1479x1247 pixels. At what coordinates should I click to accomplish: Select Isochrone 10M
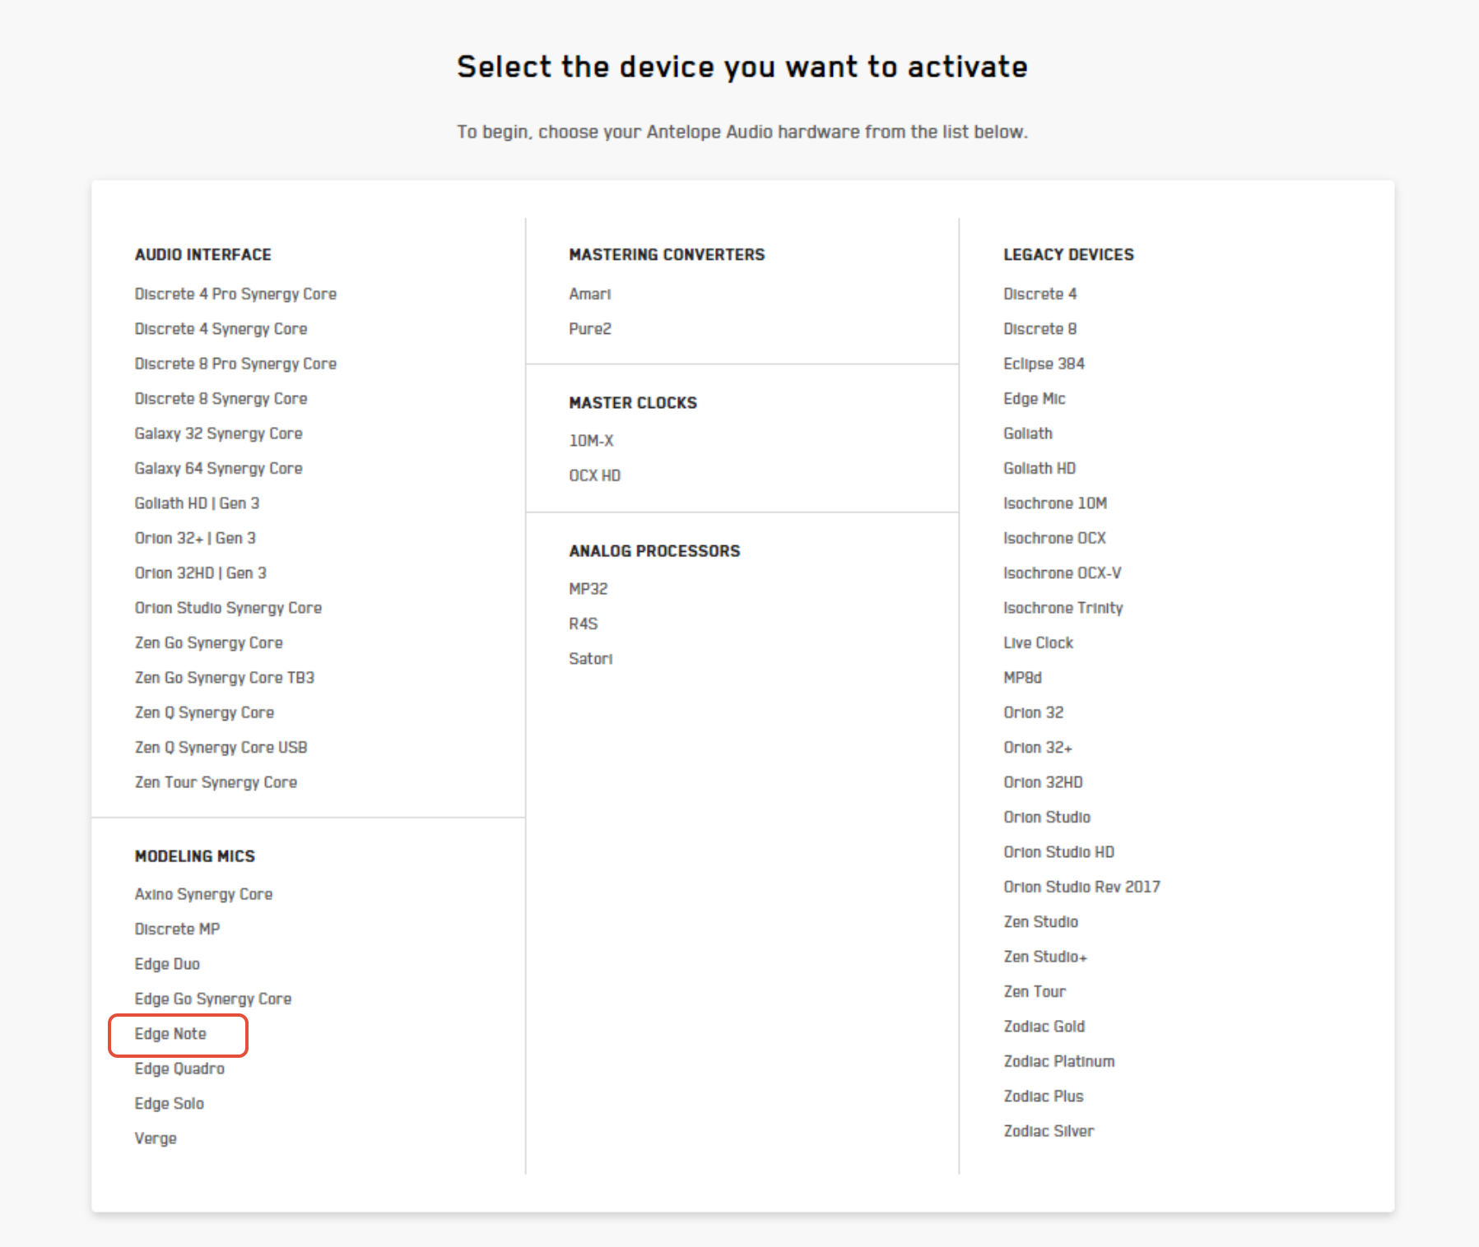1054,503
